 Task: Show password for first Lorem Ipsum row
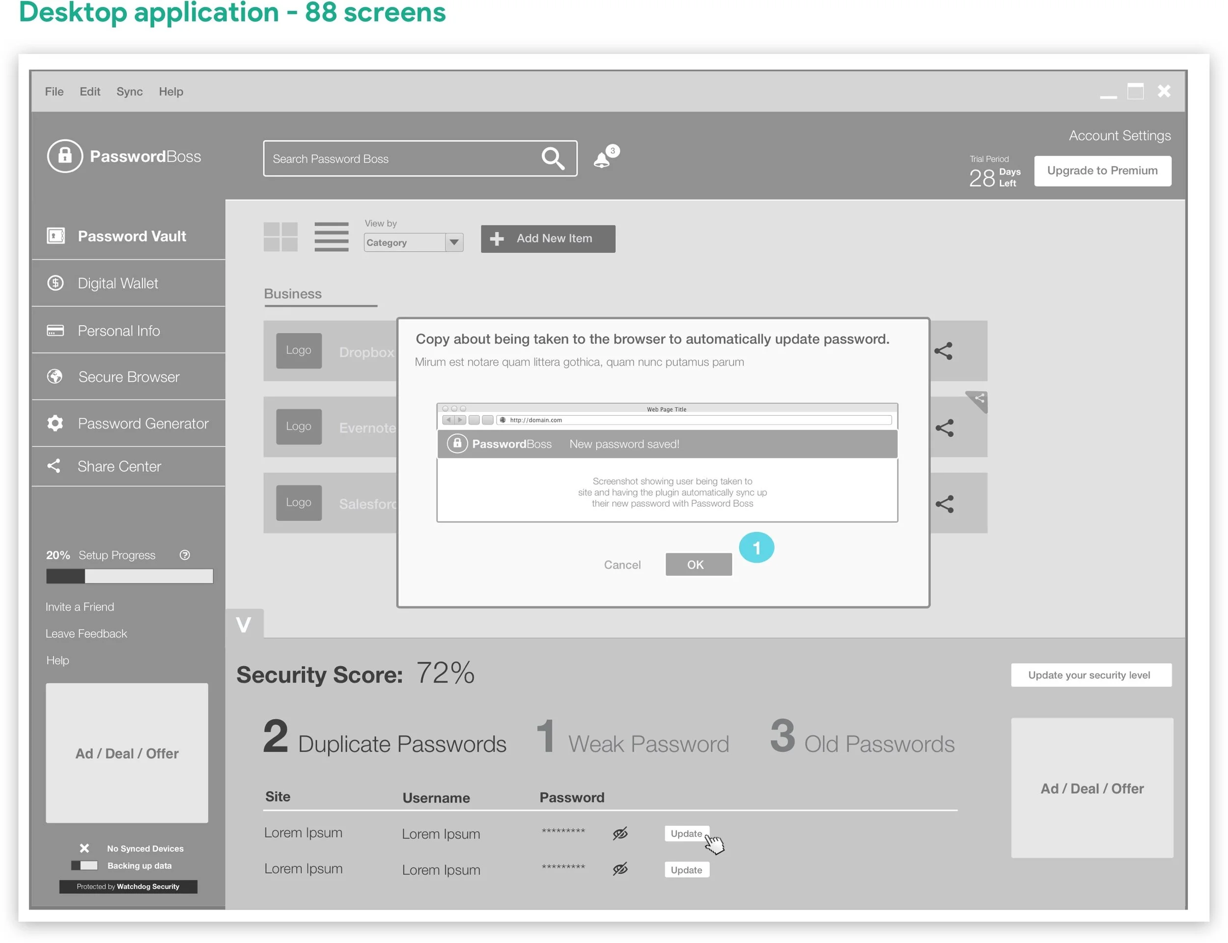point(620,834)
